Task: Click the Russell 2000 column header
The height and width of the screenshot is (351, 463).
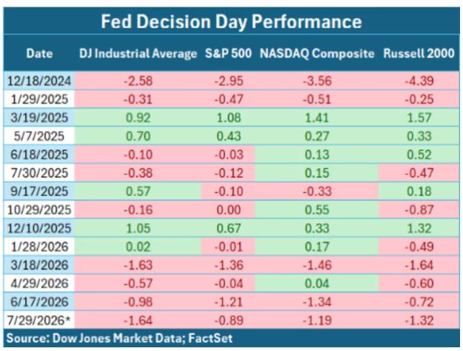Action: pos(419,53)
